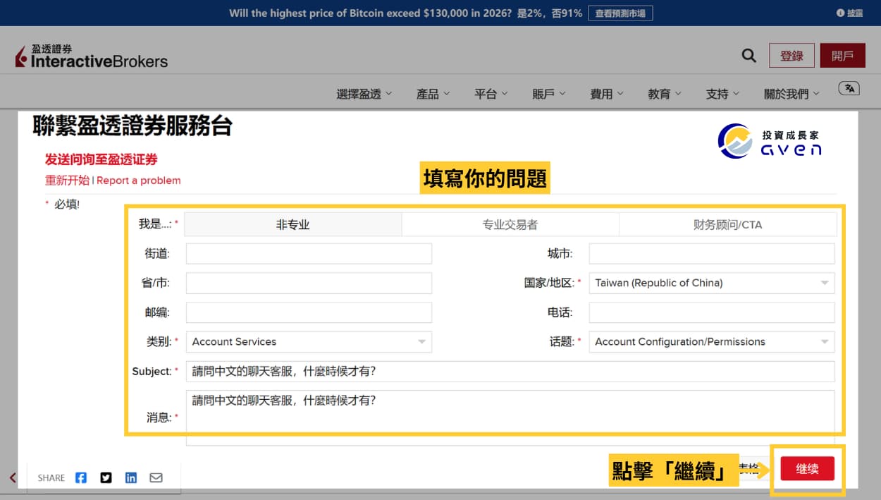Expand 關於我們 menu
The height and width of the screenshot is (500, 881).
pos(792,94)
